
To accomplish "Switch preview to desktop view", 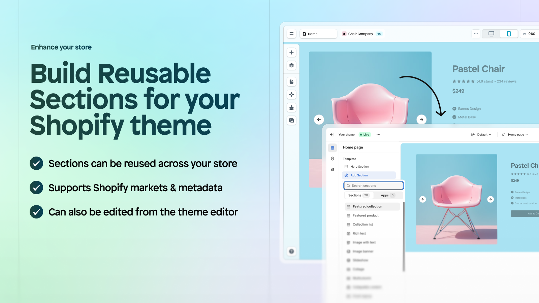I will 491,34.
